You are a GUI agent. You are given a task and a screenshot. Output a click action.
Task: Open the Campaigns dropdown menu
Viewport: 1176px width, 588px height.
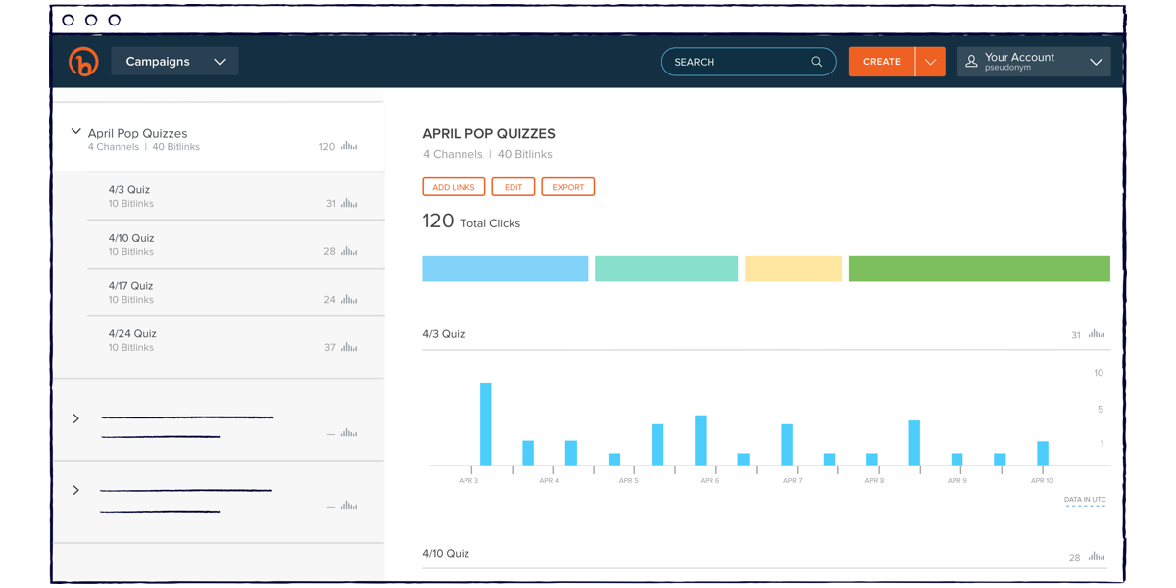[x=175, y=62]
